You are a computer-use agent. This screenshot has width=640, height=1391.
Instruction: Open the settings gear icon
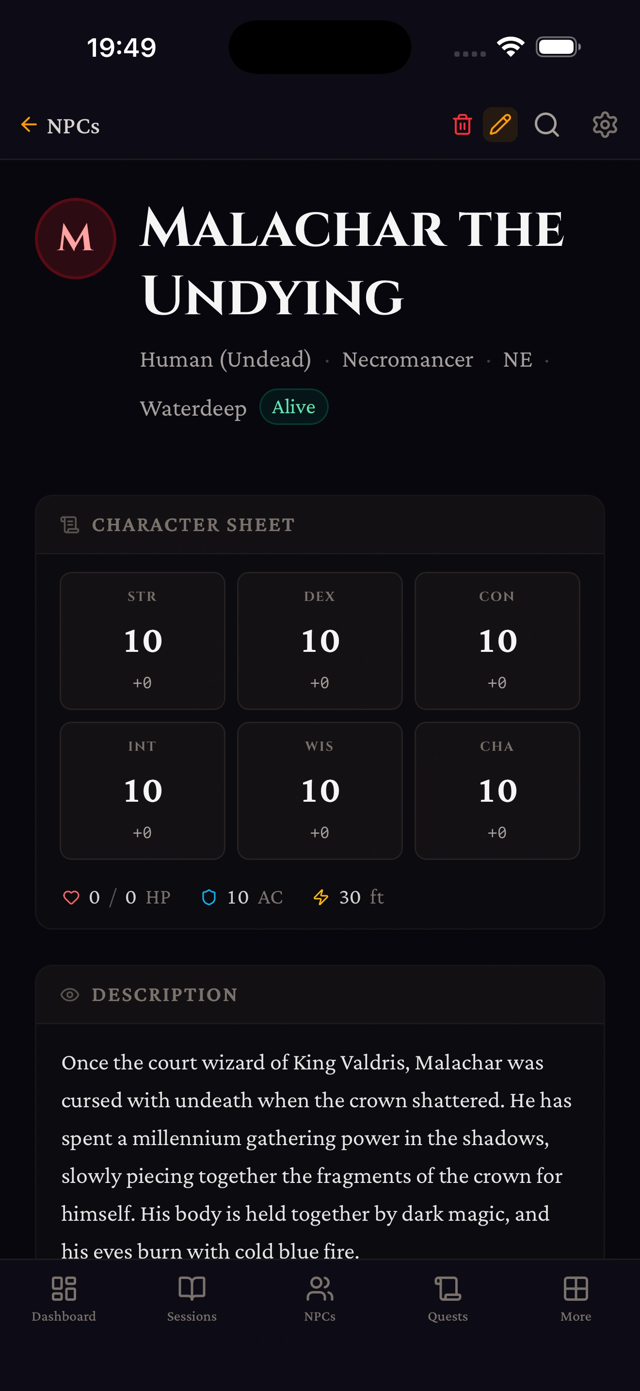605,125
